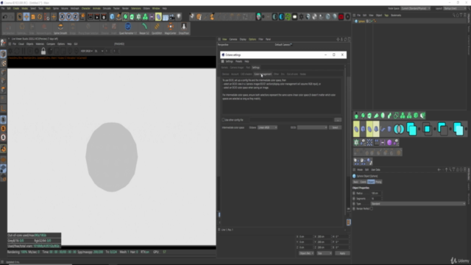Click the Spline Smooth tool
The height and width of the screenshot is (265, 471).
(60, 28)
